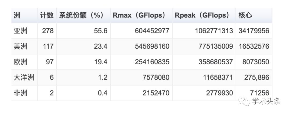Click the 计数 column header
This screenshot has height=114, width=290.
tap(47, 15)
